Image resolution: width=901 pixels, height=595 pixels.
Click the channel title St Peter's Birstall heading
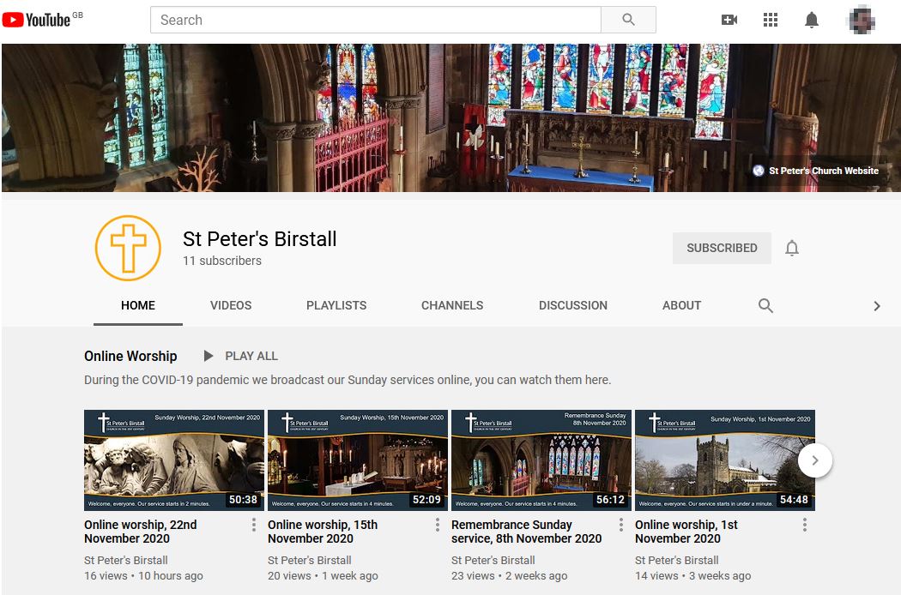[260, 239]
